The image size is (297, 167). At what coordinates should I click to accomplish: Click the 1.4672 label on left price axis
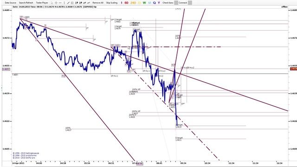pos(6,38)
